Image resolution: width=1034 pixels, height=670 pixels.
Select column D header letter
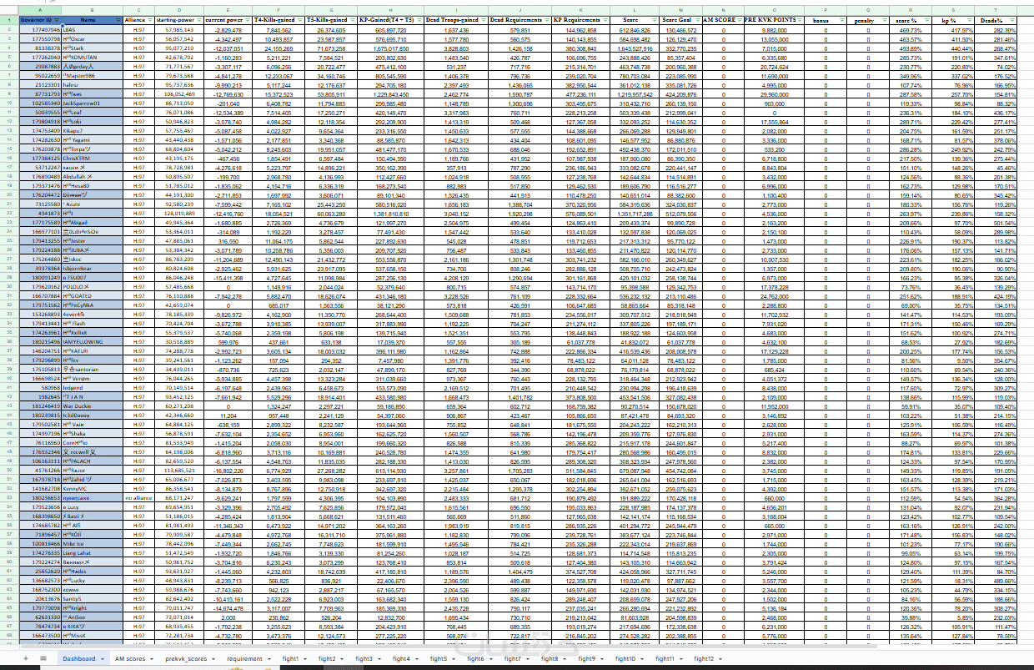[x=178, y=9]
